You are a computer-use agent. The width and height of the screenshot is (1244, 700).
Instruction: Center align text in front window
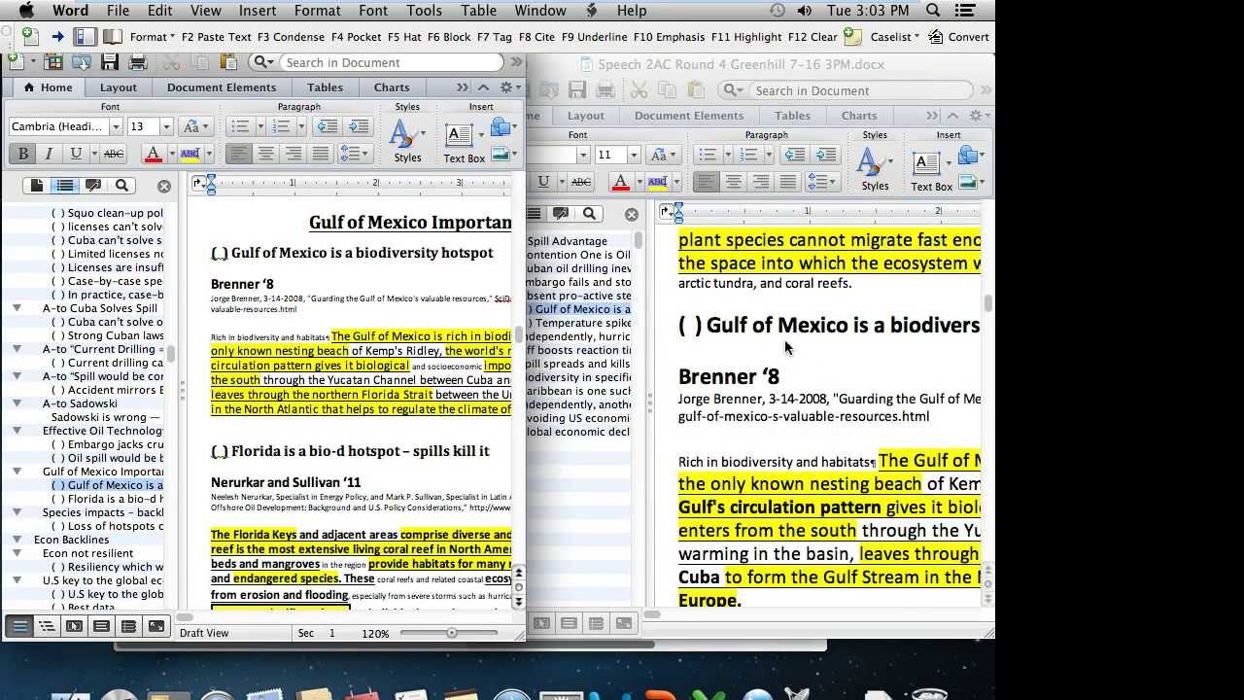click(x=265, y=154)
